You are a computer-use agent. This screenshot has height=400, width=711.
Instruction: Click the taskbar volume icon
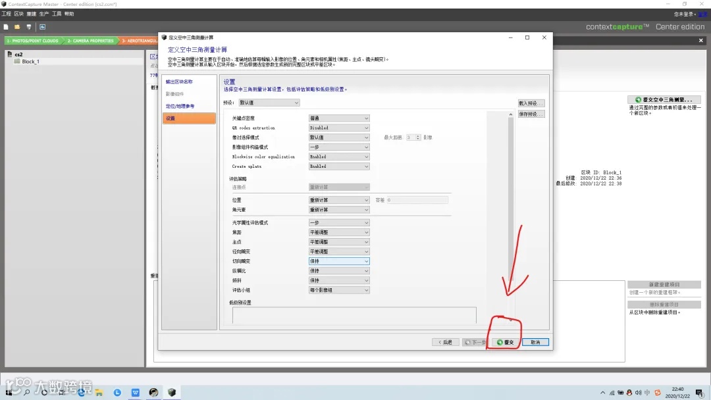coord(638,393)
